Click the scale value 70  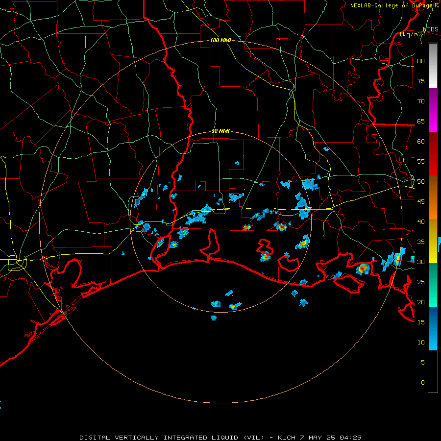[421, 101]
